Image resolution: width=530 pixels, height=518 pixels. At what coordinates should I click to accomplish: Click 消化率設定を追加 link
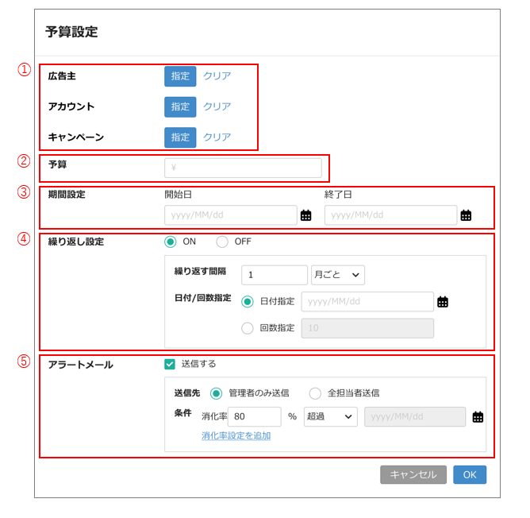pyautogui.click(x=236, y=436)
